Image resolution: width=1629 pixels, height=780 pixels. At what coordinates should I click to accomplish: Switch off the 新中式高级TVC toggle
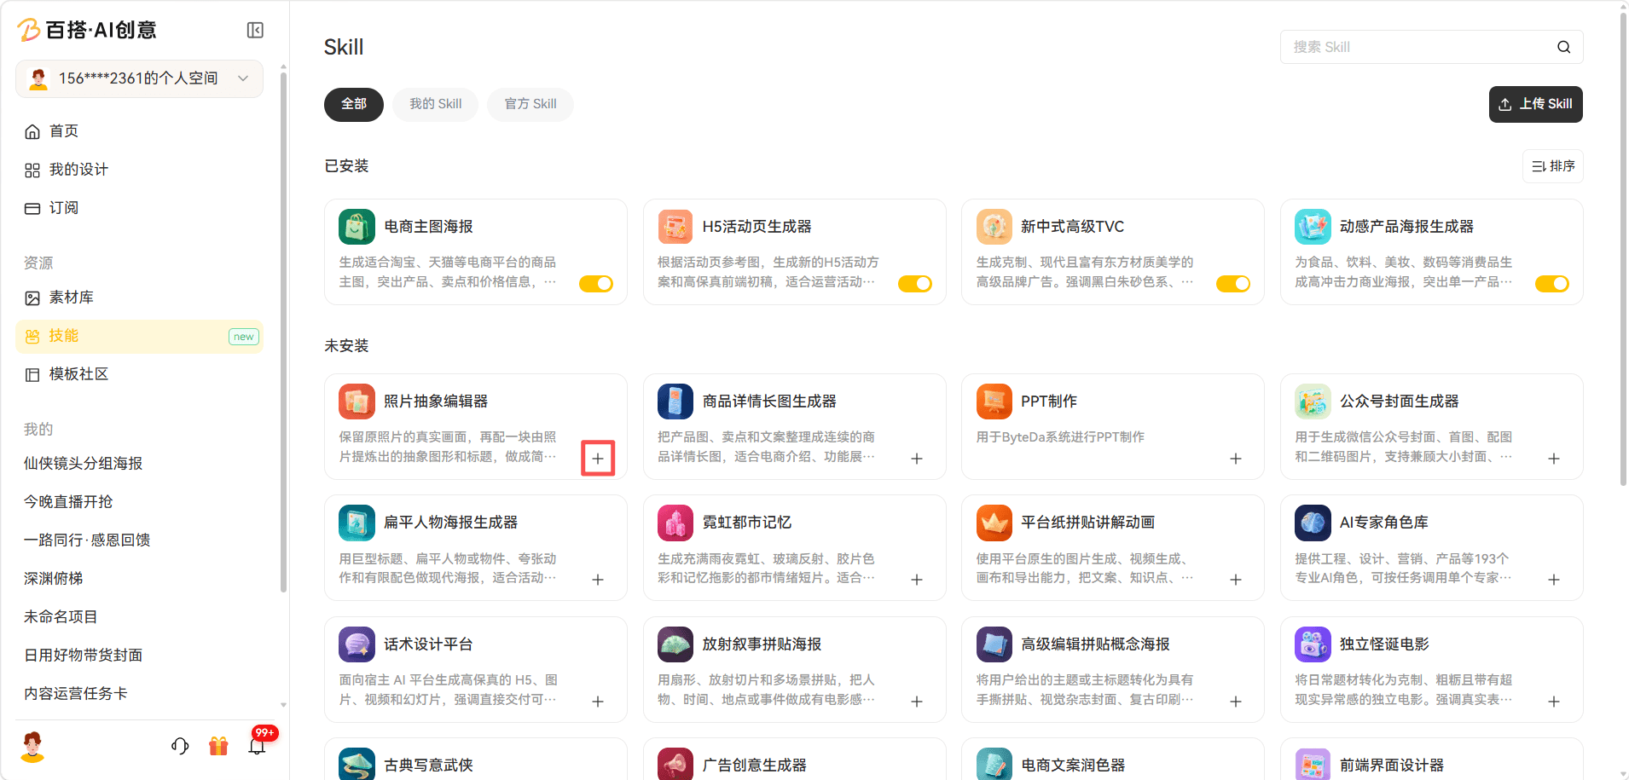(x=1233, y=284)
